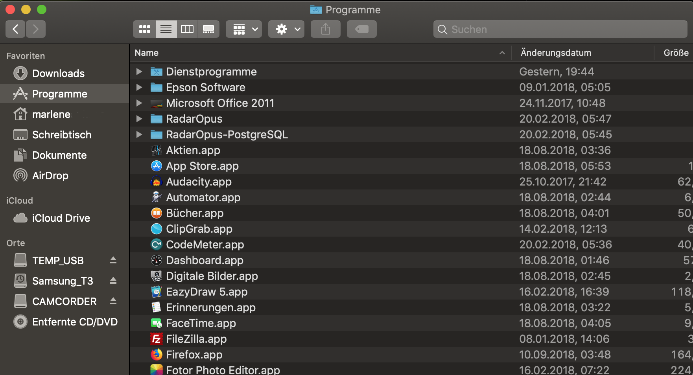Viewport: 693px width, 375px height.
Task: Select the CodeMeter.app icon
Action: point(157,244)
